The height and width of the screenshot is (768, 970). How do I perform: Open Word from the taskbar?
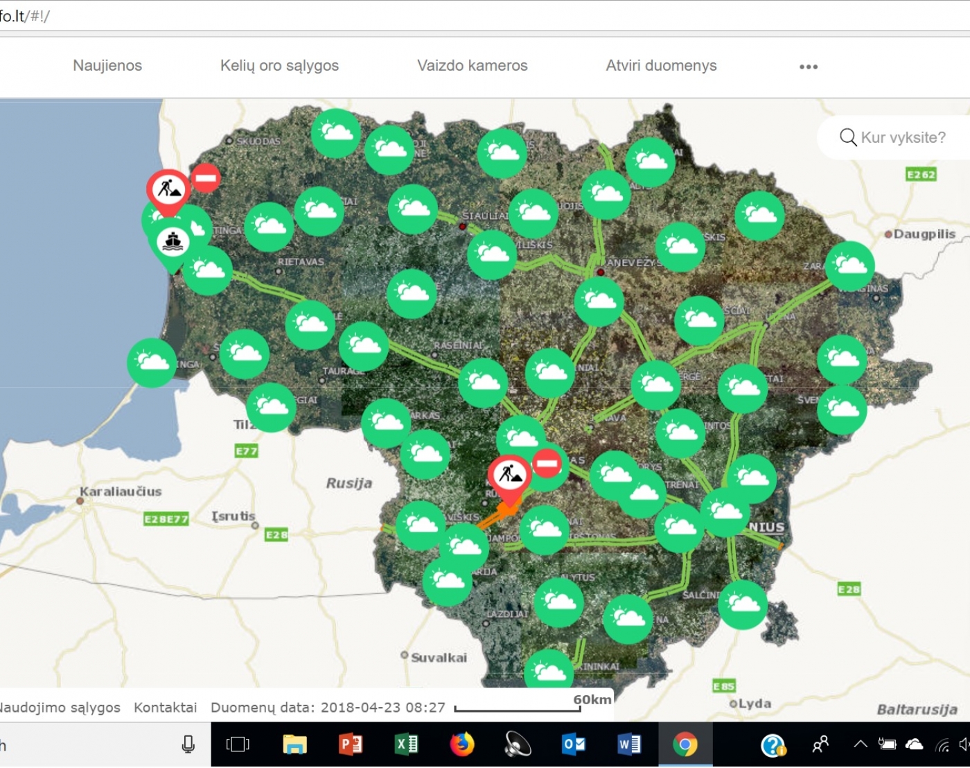point(629,745)
